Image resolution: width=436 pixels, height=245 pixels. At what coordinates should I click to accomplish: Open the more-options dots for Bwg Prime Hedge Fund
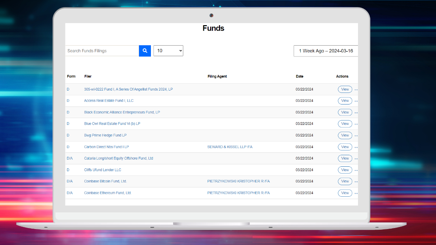tap(356, 136)
